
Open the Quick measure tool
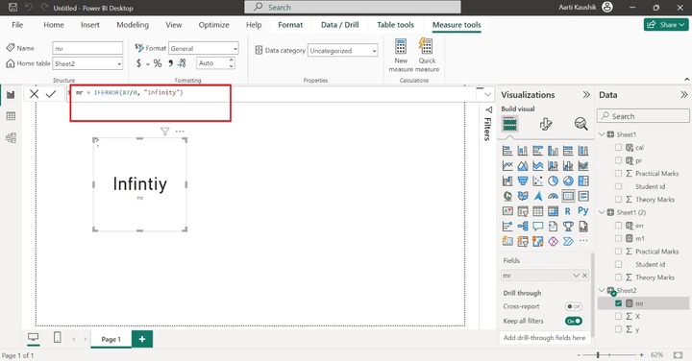[x=427, y=55]
